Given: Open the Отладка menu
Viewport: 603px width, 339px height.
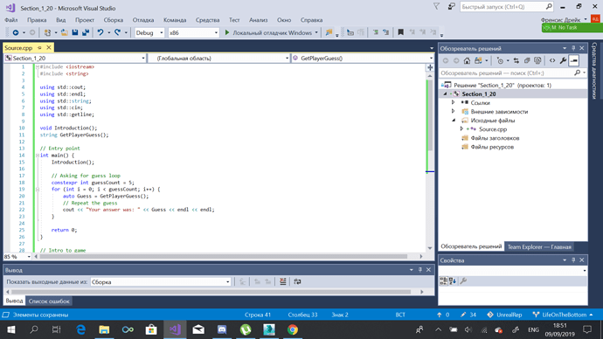Looking at the screenshot, I should point(143,20).
